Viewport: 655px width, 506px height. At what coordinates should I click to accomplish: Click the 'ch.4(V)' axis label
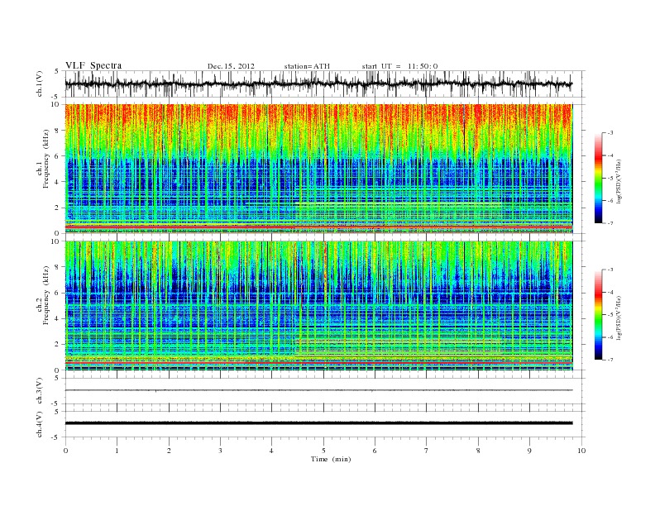(40, 424)
